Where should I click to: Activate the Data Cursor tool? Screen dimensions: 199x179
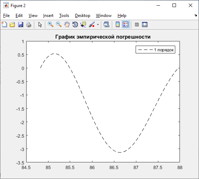tap(83, 24)
